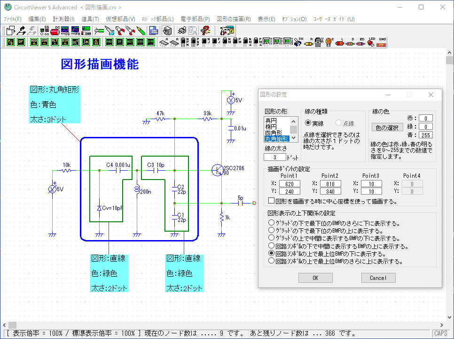
Task: Click the new circuit sheet icon
Action: [11, 30]
